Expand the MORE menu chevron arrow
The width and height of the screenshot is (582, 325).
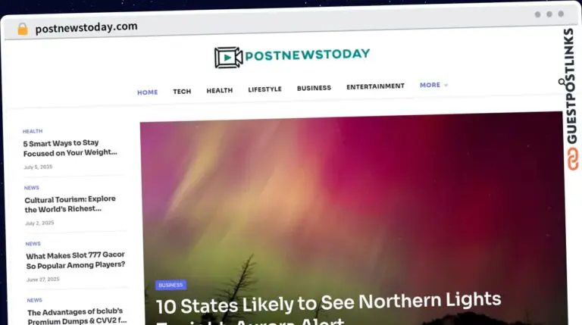(x=446, y=85)
